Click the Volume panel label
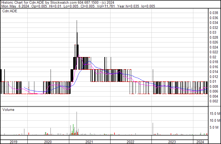This screenshot has height=144, width=221. click(8, 110)
